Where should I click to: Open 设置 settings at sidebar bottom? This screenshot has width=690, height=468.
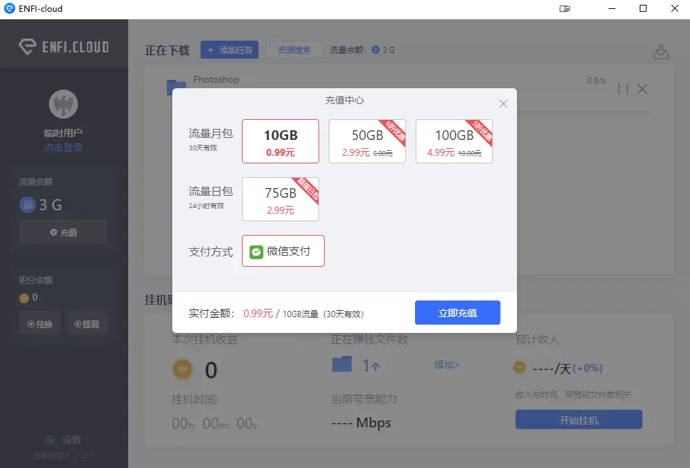coord(63,440)
